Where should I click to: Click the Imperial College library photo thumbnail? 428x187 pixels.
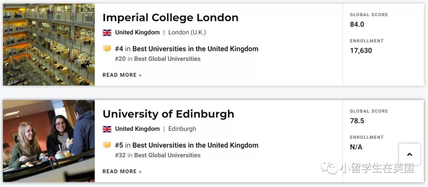point(49,45)
